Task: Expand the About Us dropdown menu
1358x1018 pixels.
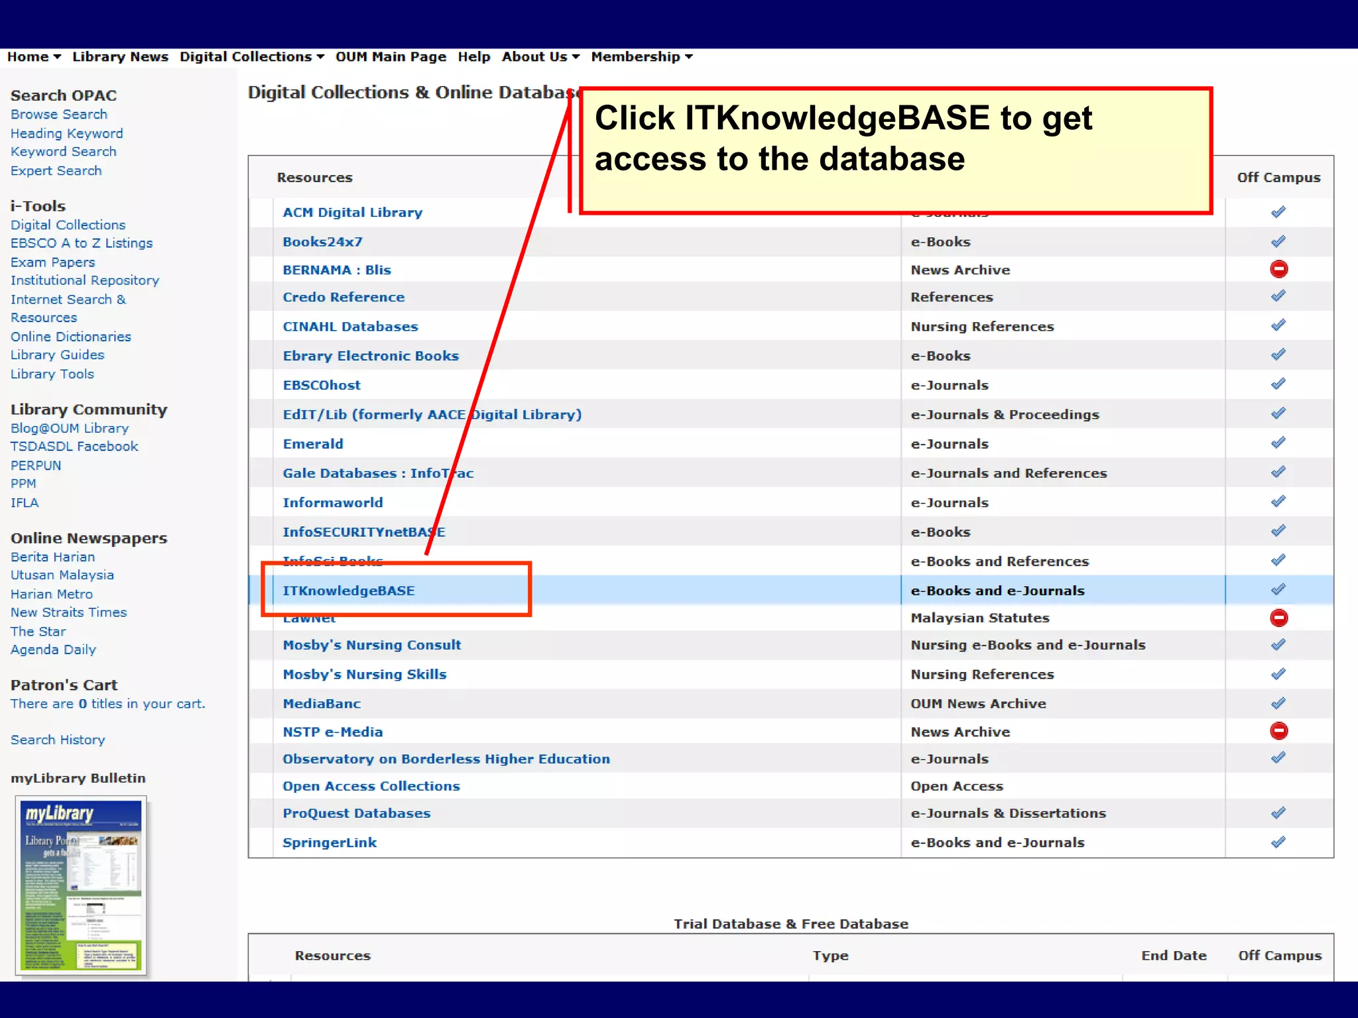Action: pyautogui.click(x=540, y=57)
